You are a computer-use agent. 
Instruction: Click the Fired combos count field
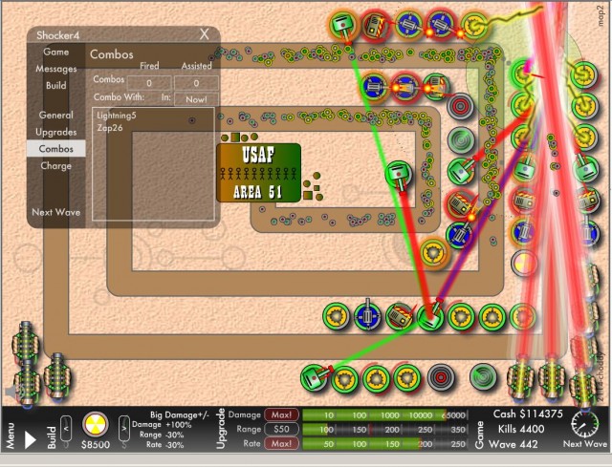point(149,83)
